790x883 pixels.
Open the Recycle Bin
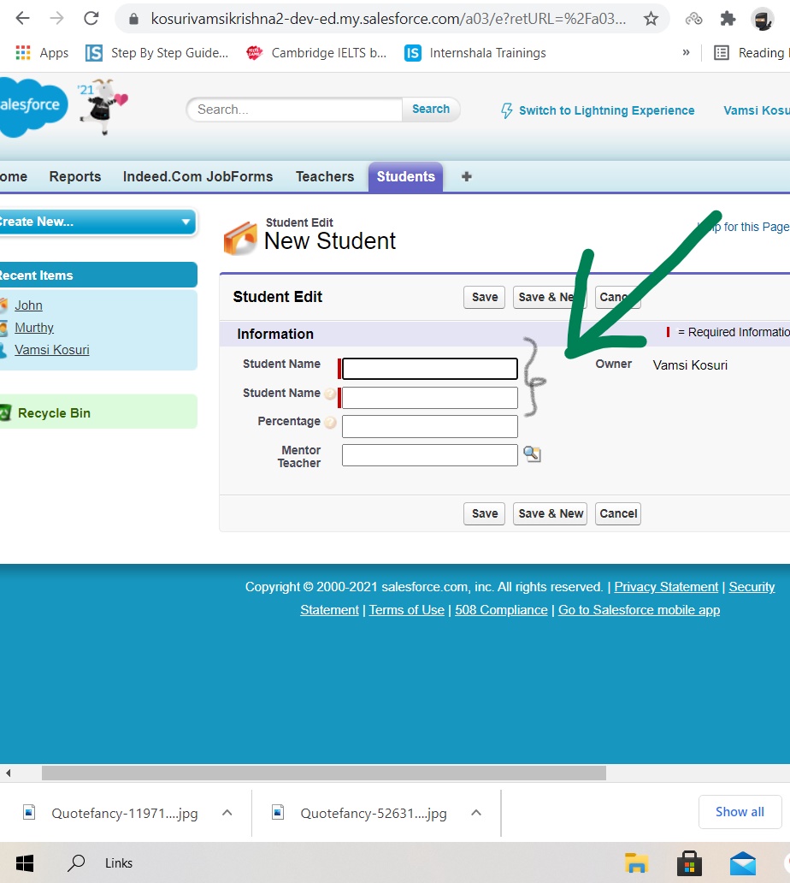pos(54,413)
